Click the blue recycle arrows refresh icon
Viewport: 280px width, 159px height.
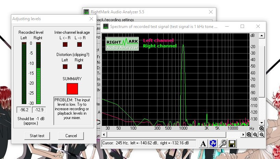tap(213, 144)
